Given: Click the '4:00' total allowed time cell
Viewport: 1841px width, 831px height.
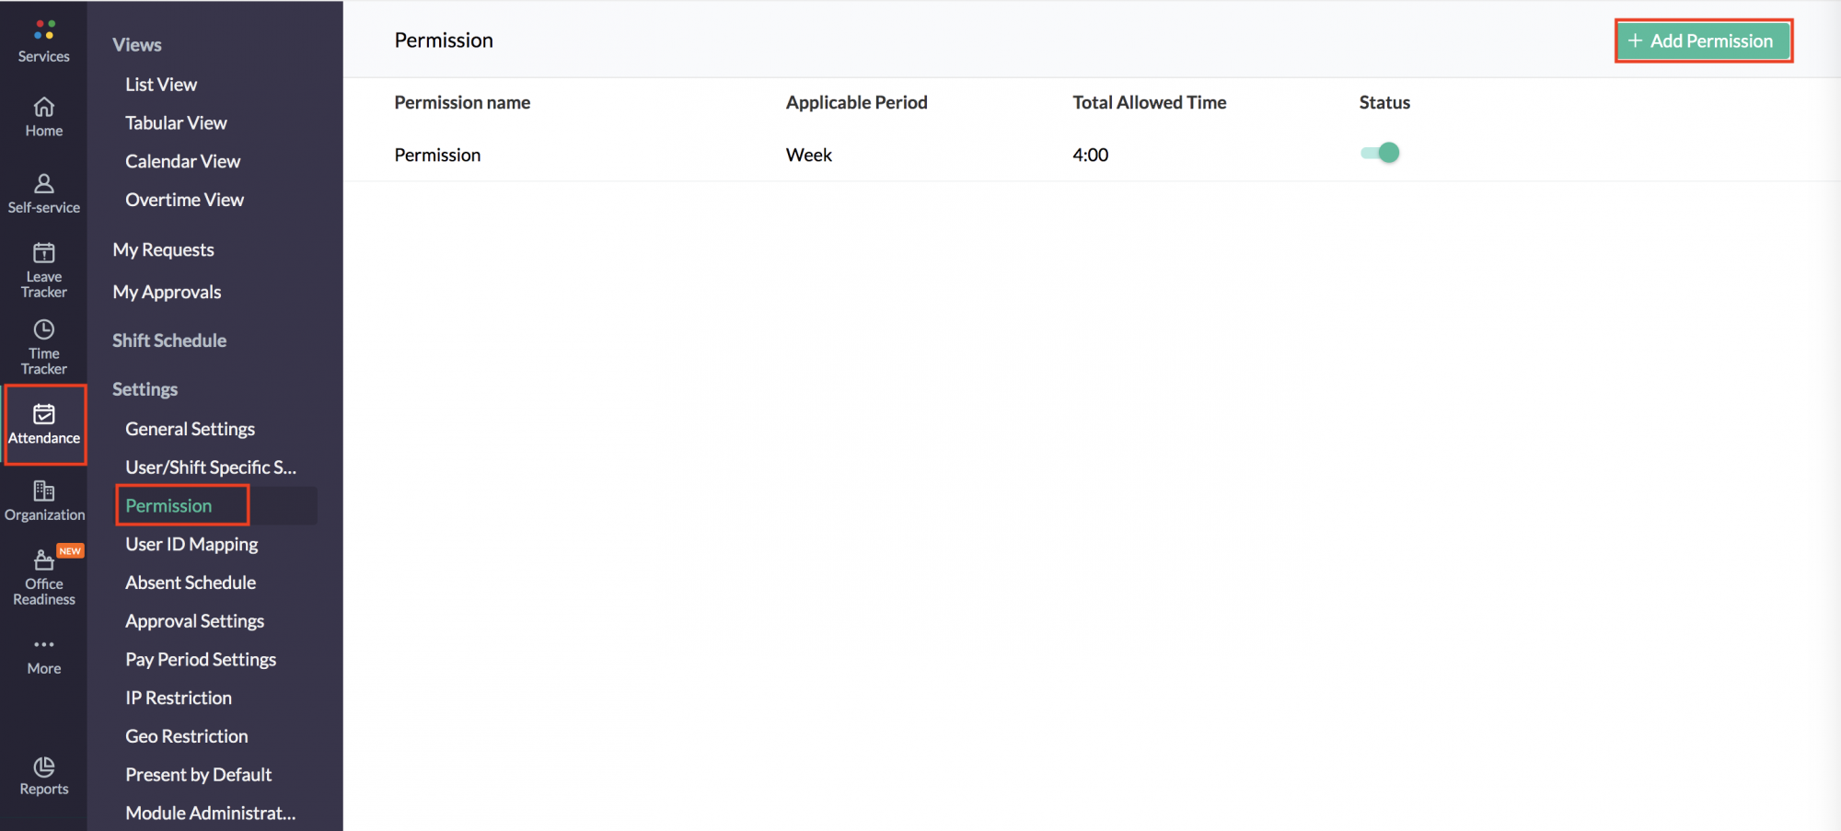Looking at the screenshot, I should coord(1090,155).
